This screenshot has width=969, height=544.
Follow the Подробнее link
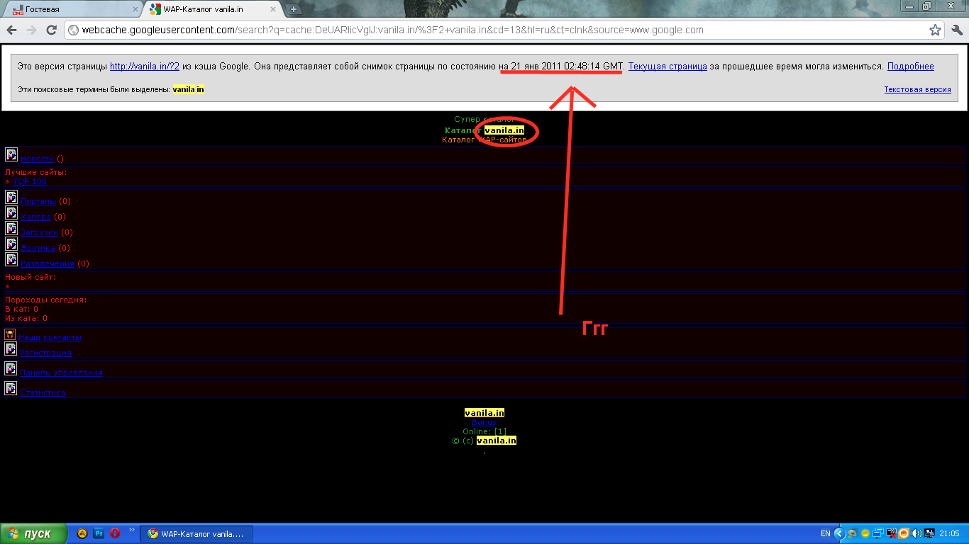(910, 67)
